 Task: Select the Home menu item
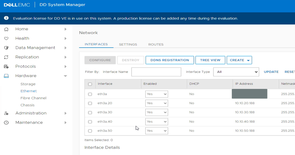[x=22, y=29]
